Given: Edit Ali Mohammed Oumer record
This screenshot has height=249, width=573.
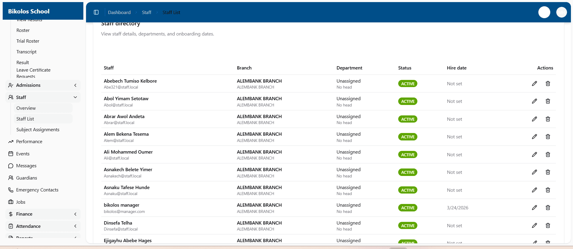Looking at the screenshot, I should pyautogui.click(x=534, y=154).
